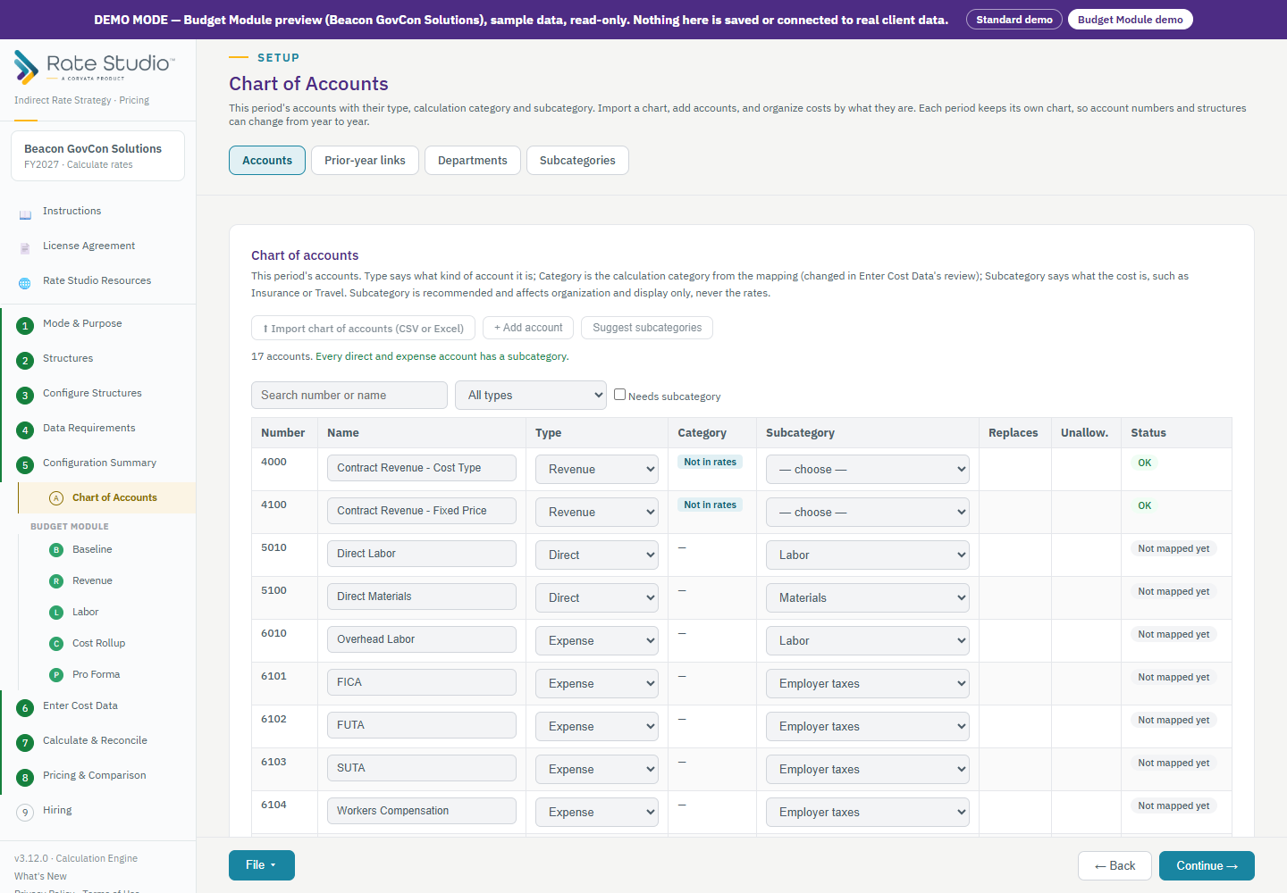1287x893 pixels.
Task: Enable the Needs subcategory checkbox
Action: [619, 394]
